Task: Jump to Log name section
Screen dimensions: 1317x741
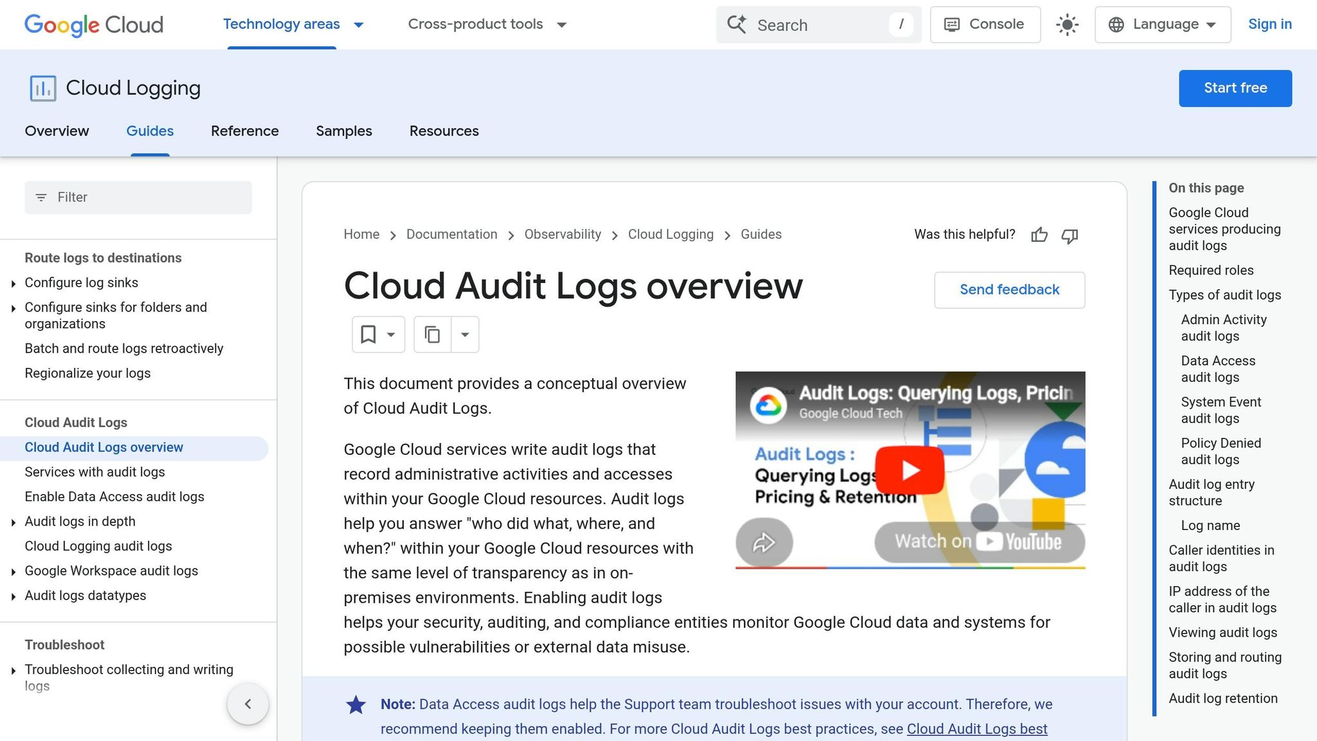Action: pyautogui.click(x=1210, y=526)
